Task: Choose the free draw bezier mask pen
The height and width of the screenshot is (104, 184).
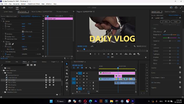Action: point(13,44)
